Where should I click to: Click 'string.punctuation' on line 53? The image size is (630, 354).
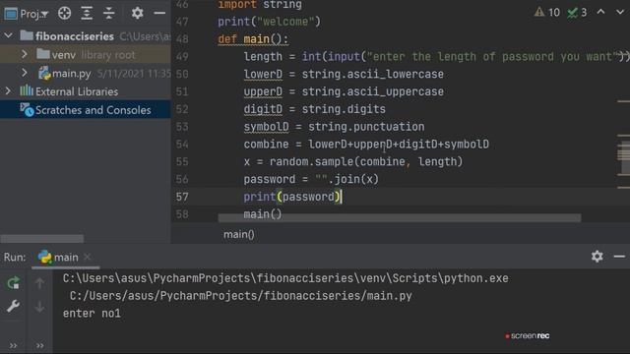click(x=366, y=127)
